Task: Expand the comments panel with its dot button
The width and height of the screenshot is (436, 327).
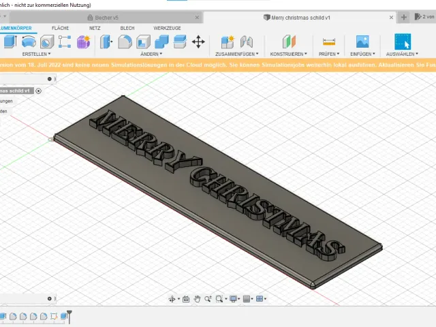Action: point(50,298)
